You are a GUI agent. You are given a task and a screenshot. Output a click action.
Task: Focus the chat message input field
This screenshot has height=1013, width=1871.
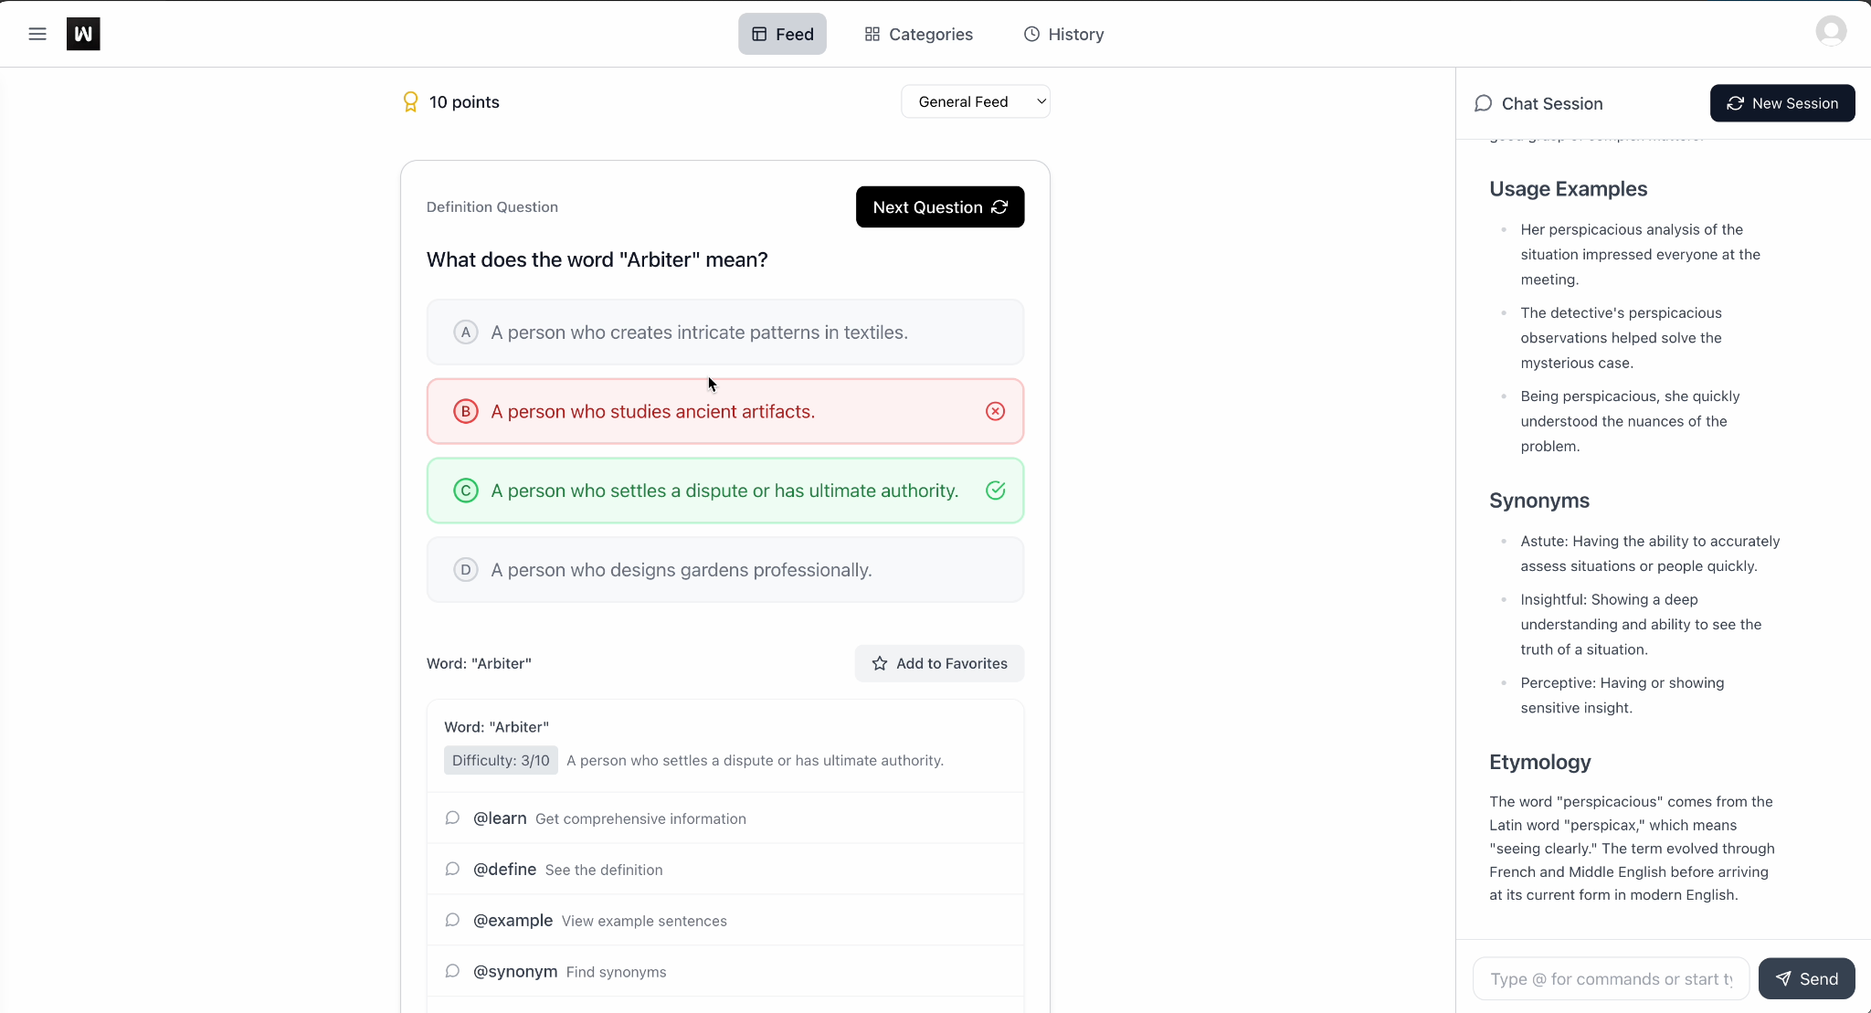(x=1610, y=979)
